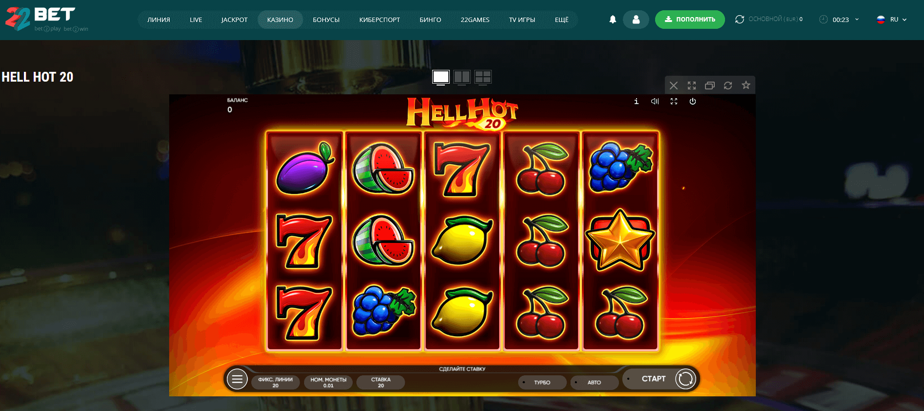Open the game info 'i' icon
The height and width of the screenshot is (411, 924).
point(636,101)
